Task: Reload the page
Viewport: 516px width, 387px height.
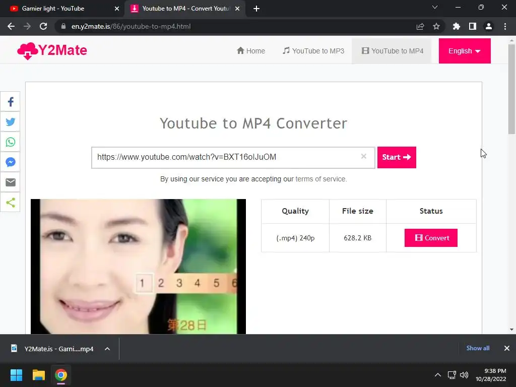Action: pyautogui.click(x=43, y=26)
